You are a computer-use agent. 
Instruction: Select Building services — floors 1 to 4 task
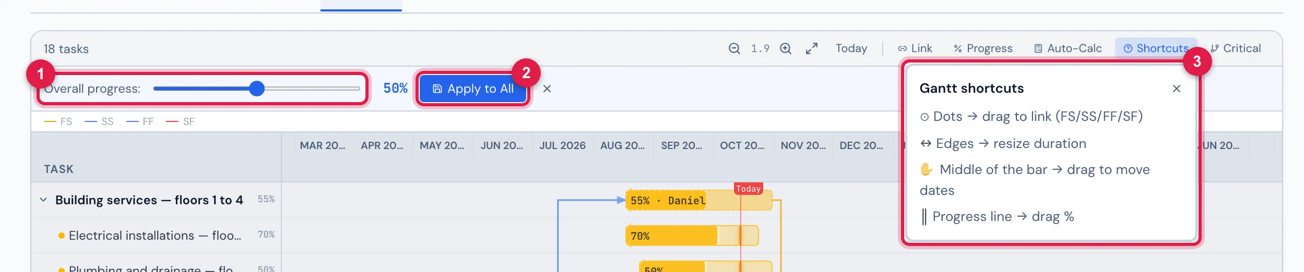(x=149, y=200)
